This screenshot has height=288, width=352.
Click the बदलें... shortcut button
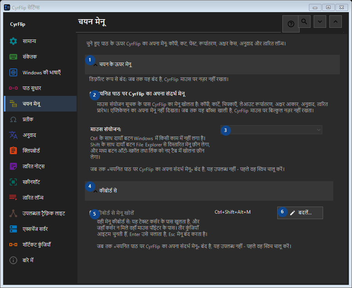(300, 213)
